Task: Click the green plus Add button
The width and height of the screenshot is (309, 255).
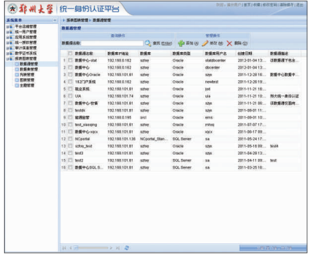Action: pyautogui.click(x=188, y=43)
